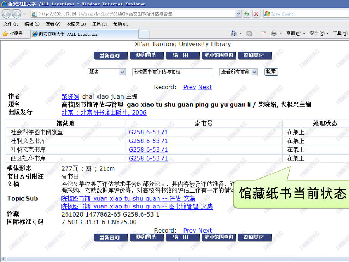
Task: Click the page icon in address bar
Action: point(34,14)
